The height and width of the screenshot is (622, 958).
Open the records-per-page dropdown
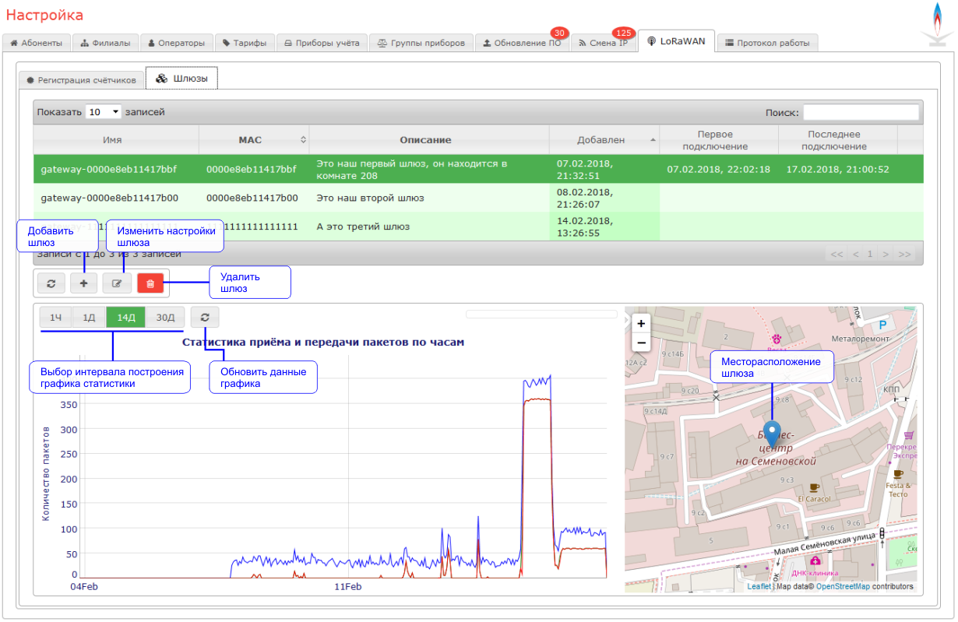coord(104,112)
